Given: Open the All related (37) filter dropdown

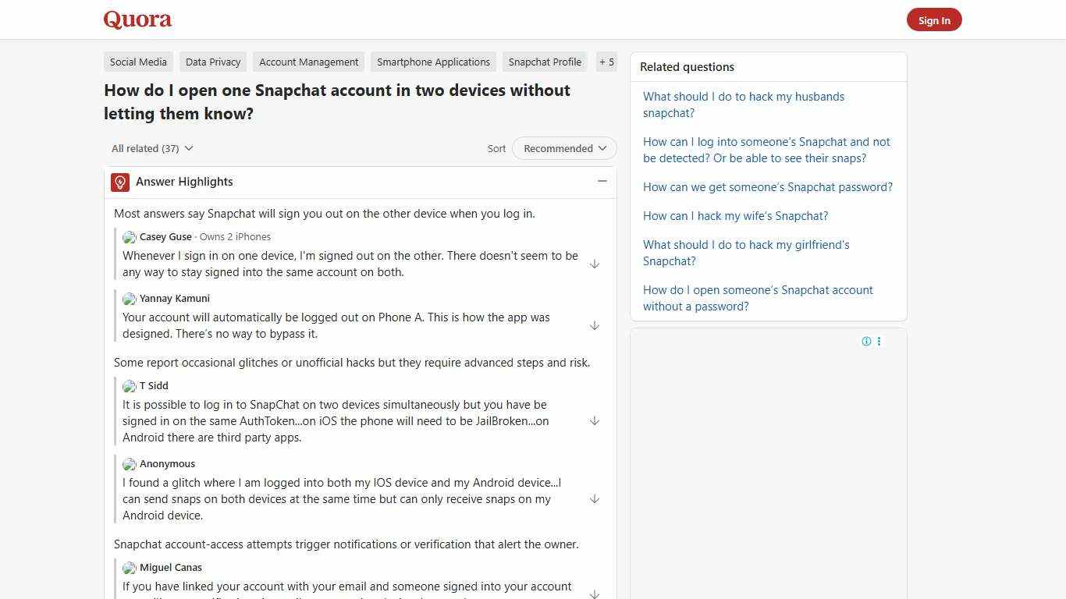Looking at the screenshot, I should tap(151, 148).
